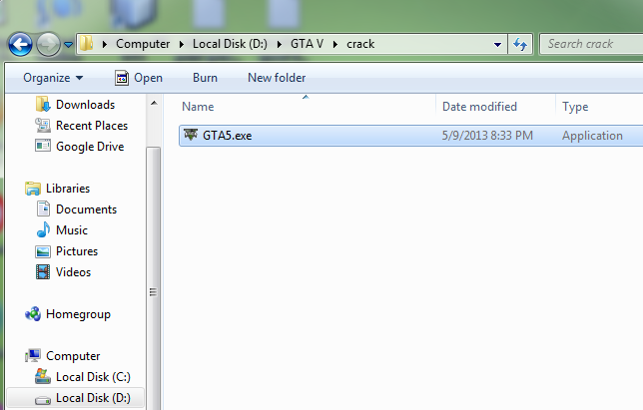This screenshot has height=410, width=643.
Task: Open the Music library
Action: point(72,230)
